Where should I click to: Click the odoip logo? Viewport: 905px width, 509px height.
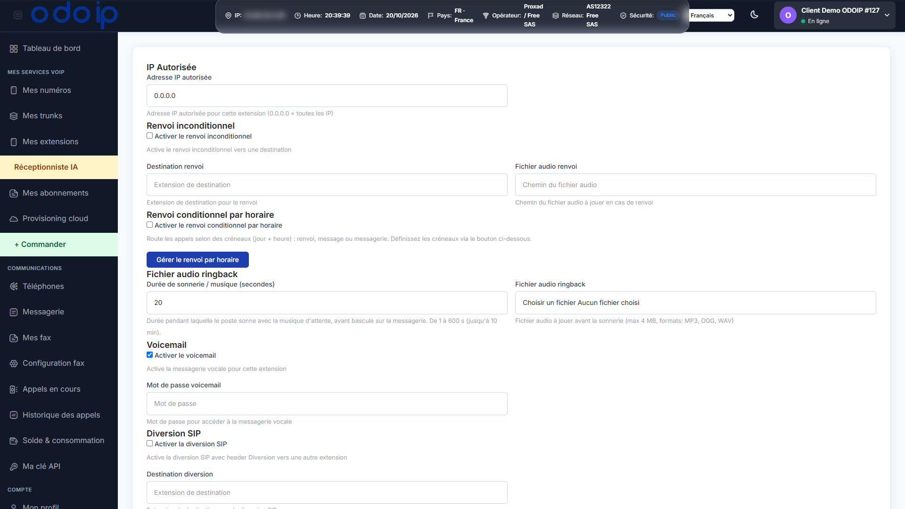point(74,15)
